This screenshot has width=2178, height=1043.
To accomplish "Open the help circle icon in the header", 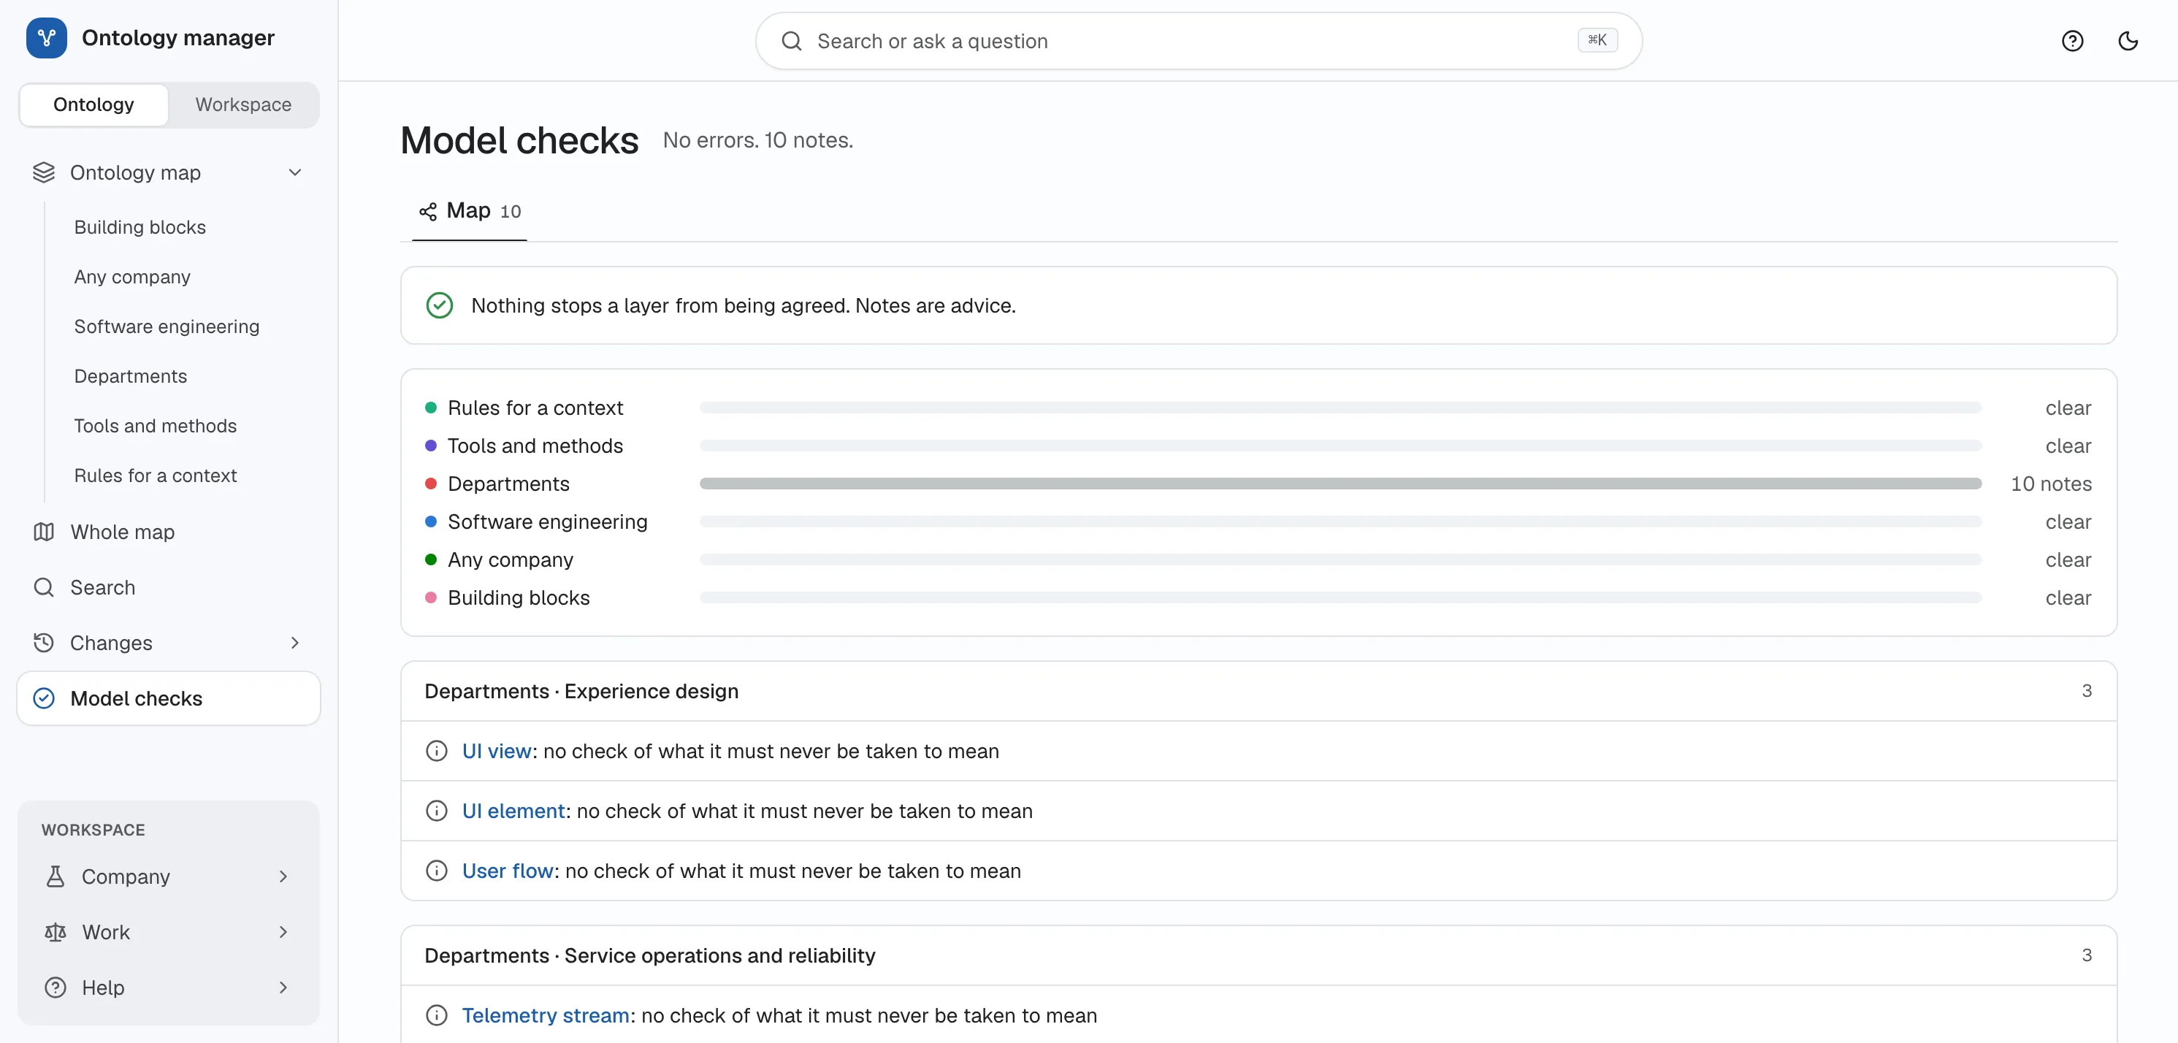I will point(2072,41).
